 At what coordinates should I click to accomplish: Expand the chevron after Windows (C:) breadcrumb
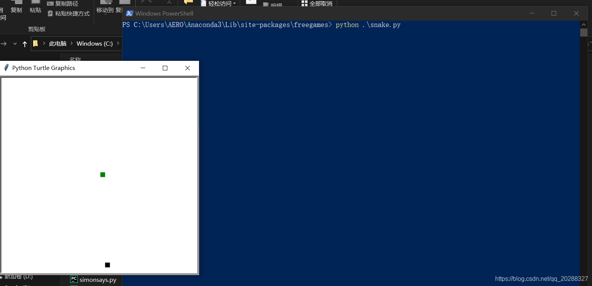point(118,43)
